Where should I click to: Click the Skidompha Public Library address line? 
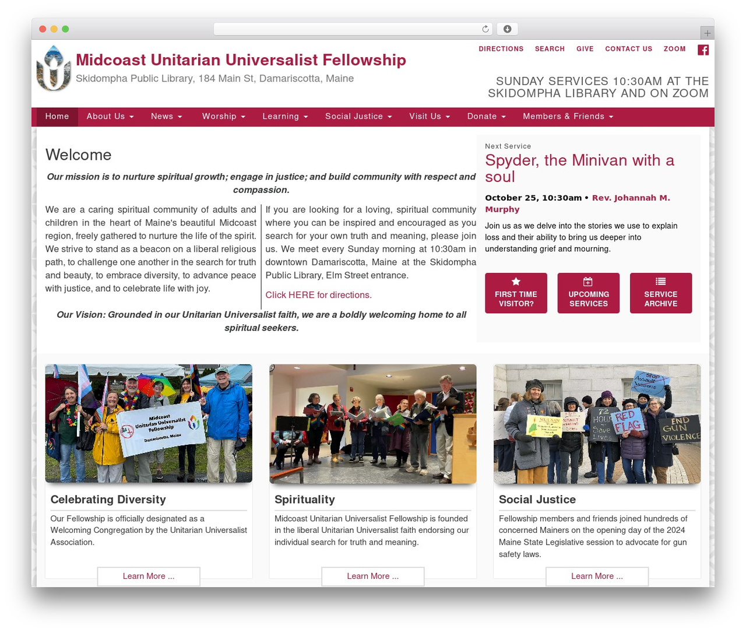215,79
